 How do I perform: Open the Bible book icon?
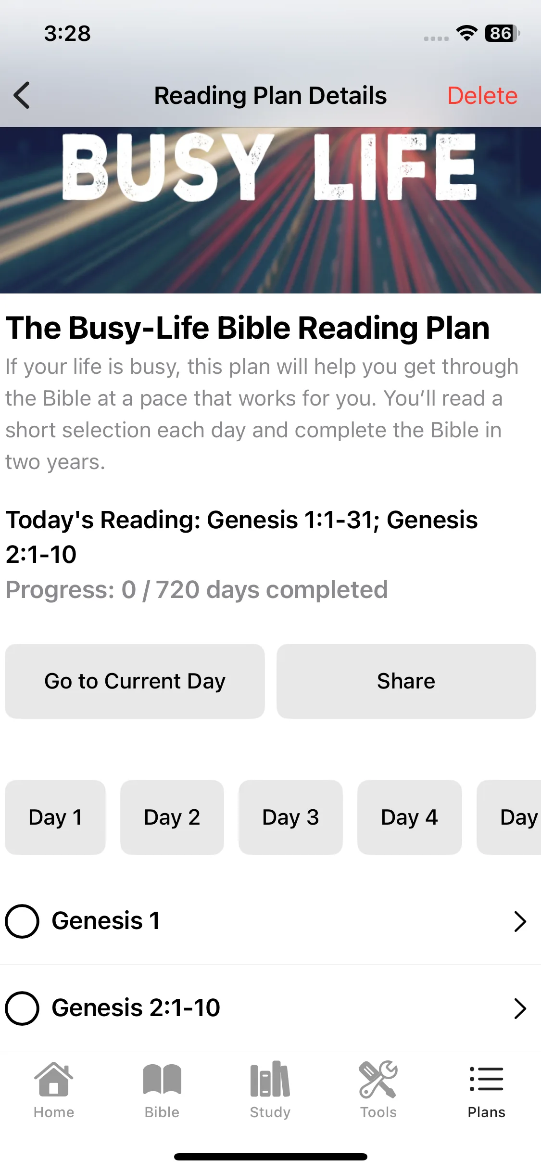tap(162, 1079)
